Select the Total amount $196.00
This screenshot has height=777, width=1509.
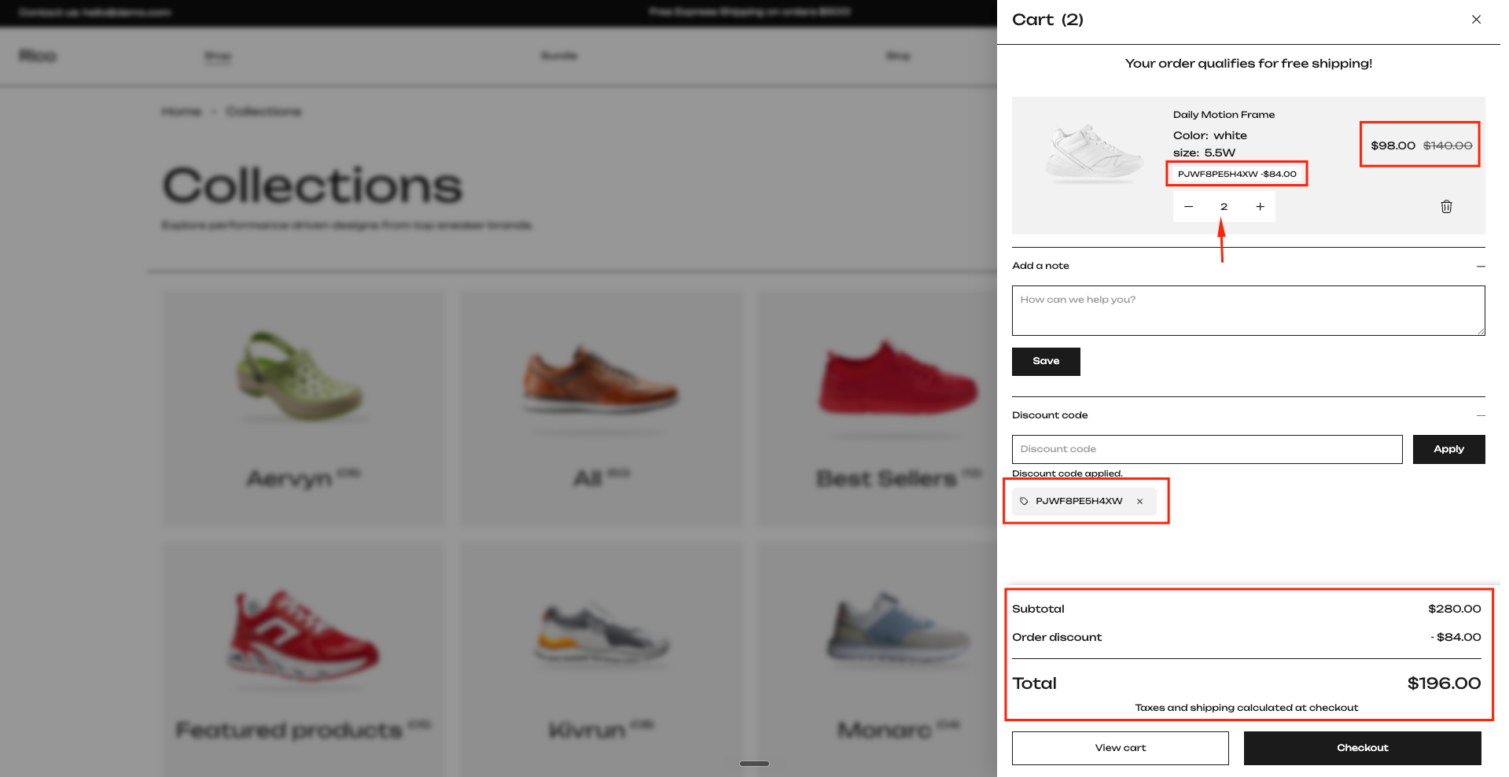(x=1444, y=683)
